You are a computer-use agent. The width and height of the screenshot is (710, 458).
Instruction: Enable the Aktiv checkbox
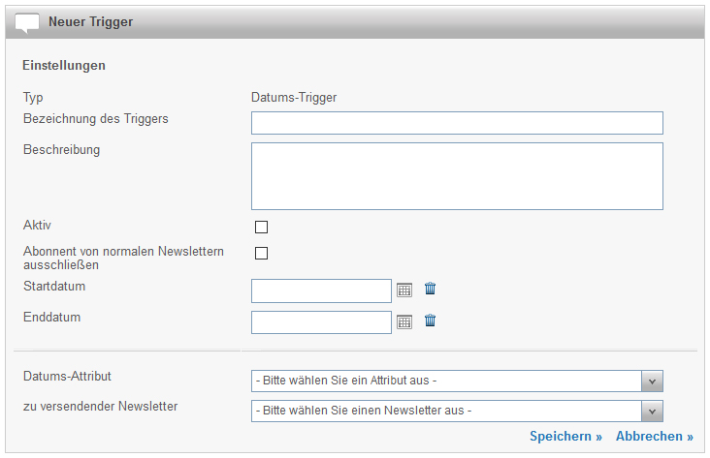tap(261, 228)
